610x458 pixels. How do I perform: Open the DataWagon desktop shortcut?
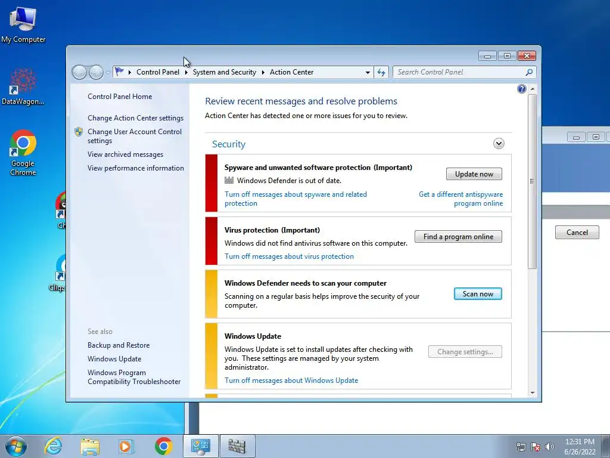click(x=23, y=86)
